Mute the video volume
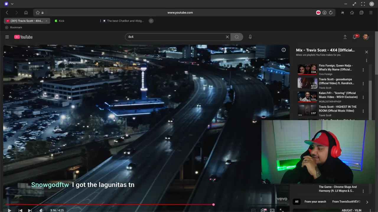Screen dimensions: 378x212 41,210
